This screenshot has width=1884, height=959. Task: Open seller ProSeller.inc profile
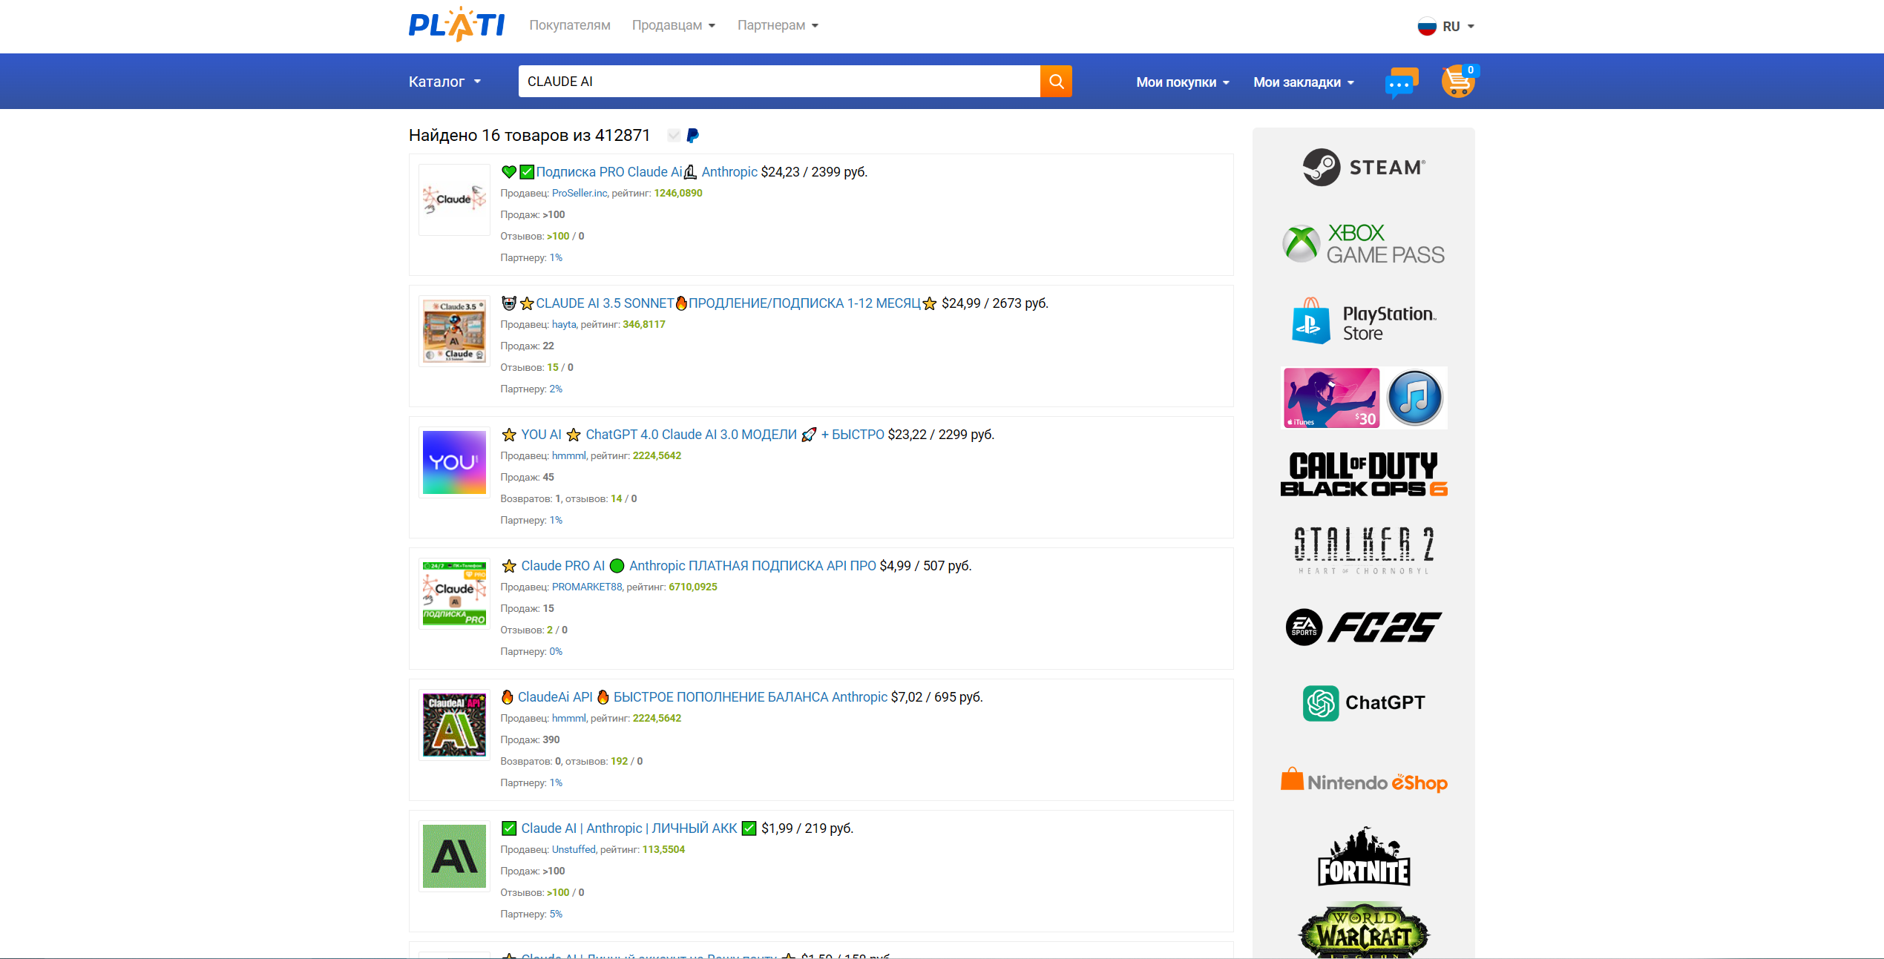[x=580, y=193]
